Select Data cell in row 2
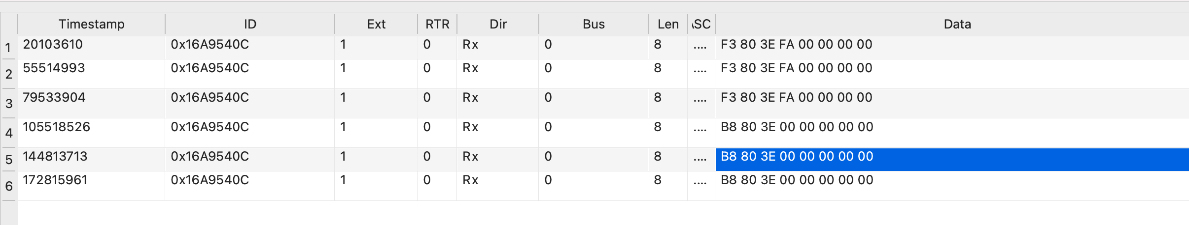 [x=797, y=68]
